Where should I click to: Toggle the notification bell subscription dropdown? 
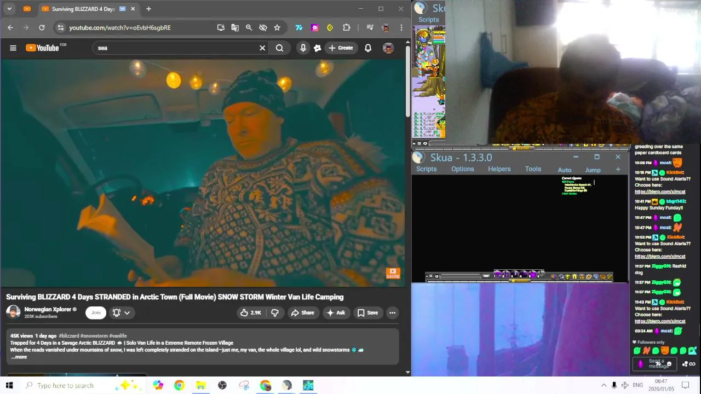pyautogui.click(x=121, y=312)
